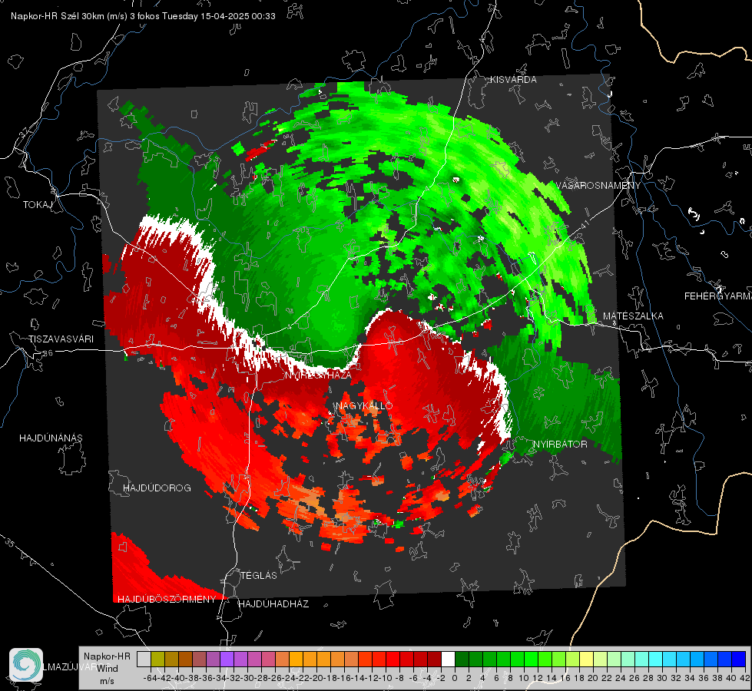Click the timestamp 15-04-2025 00:33
752x691 pixels.
tap(238, 16)
